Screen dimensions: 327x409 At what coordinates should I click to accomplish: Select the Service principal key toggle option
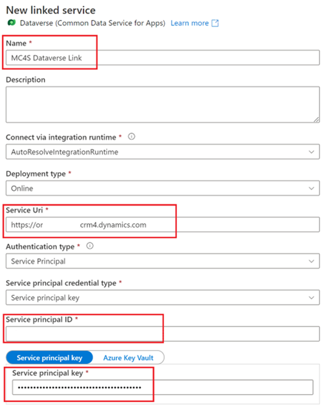(50, 358)
